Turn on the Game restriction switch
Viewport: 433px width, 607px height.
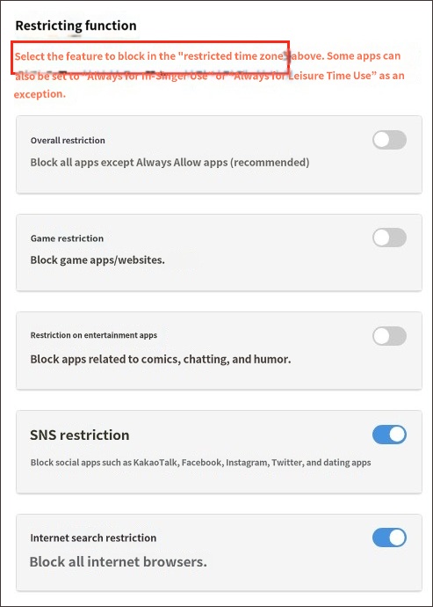coord(389,238)
